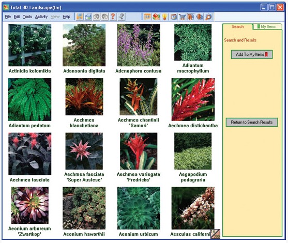288x243 pixels.
Task: Click the red house toolbar icon
Action: click(156, 17)
